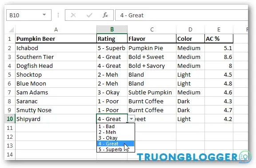This screenshot has height=168, width=256.
Task: Select the 'Sam Adams' cell
Action: (x=56, y=92)
